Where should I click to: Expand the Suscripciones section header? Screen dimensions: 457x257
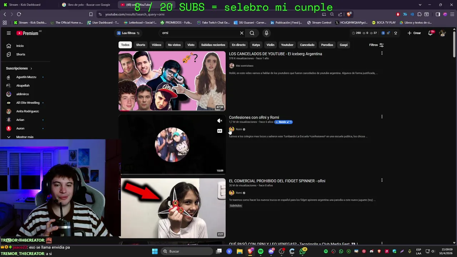(x=19, y=68)
